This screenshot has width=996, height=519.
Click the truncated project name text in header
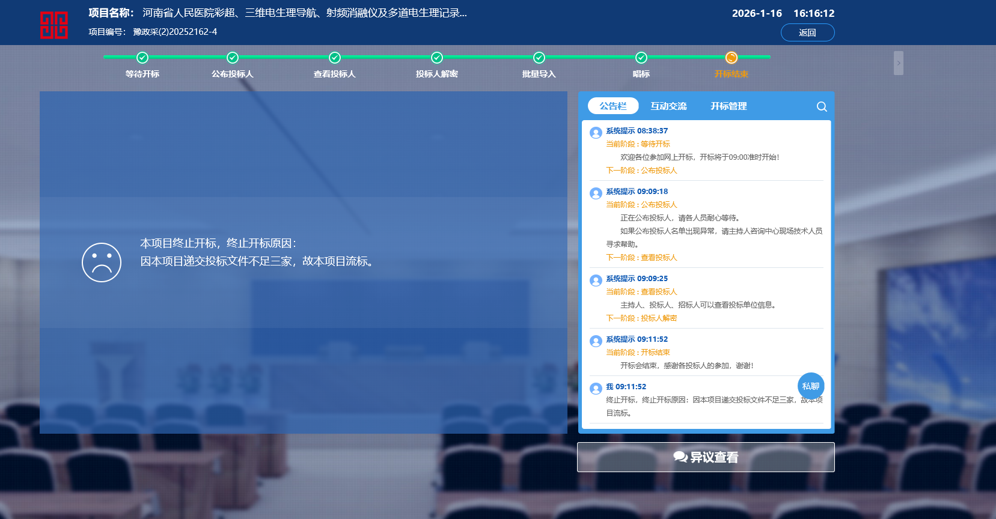(x=304, y=13)
